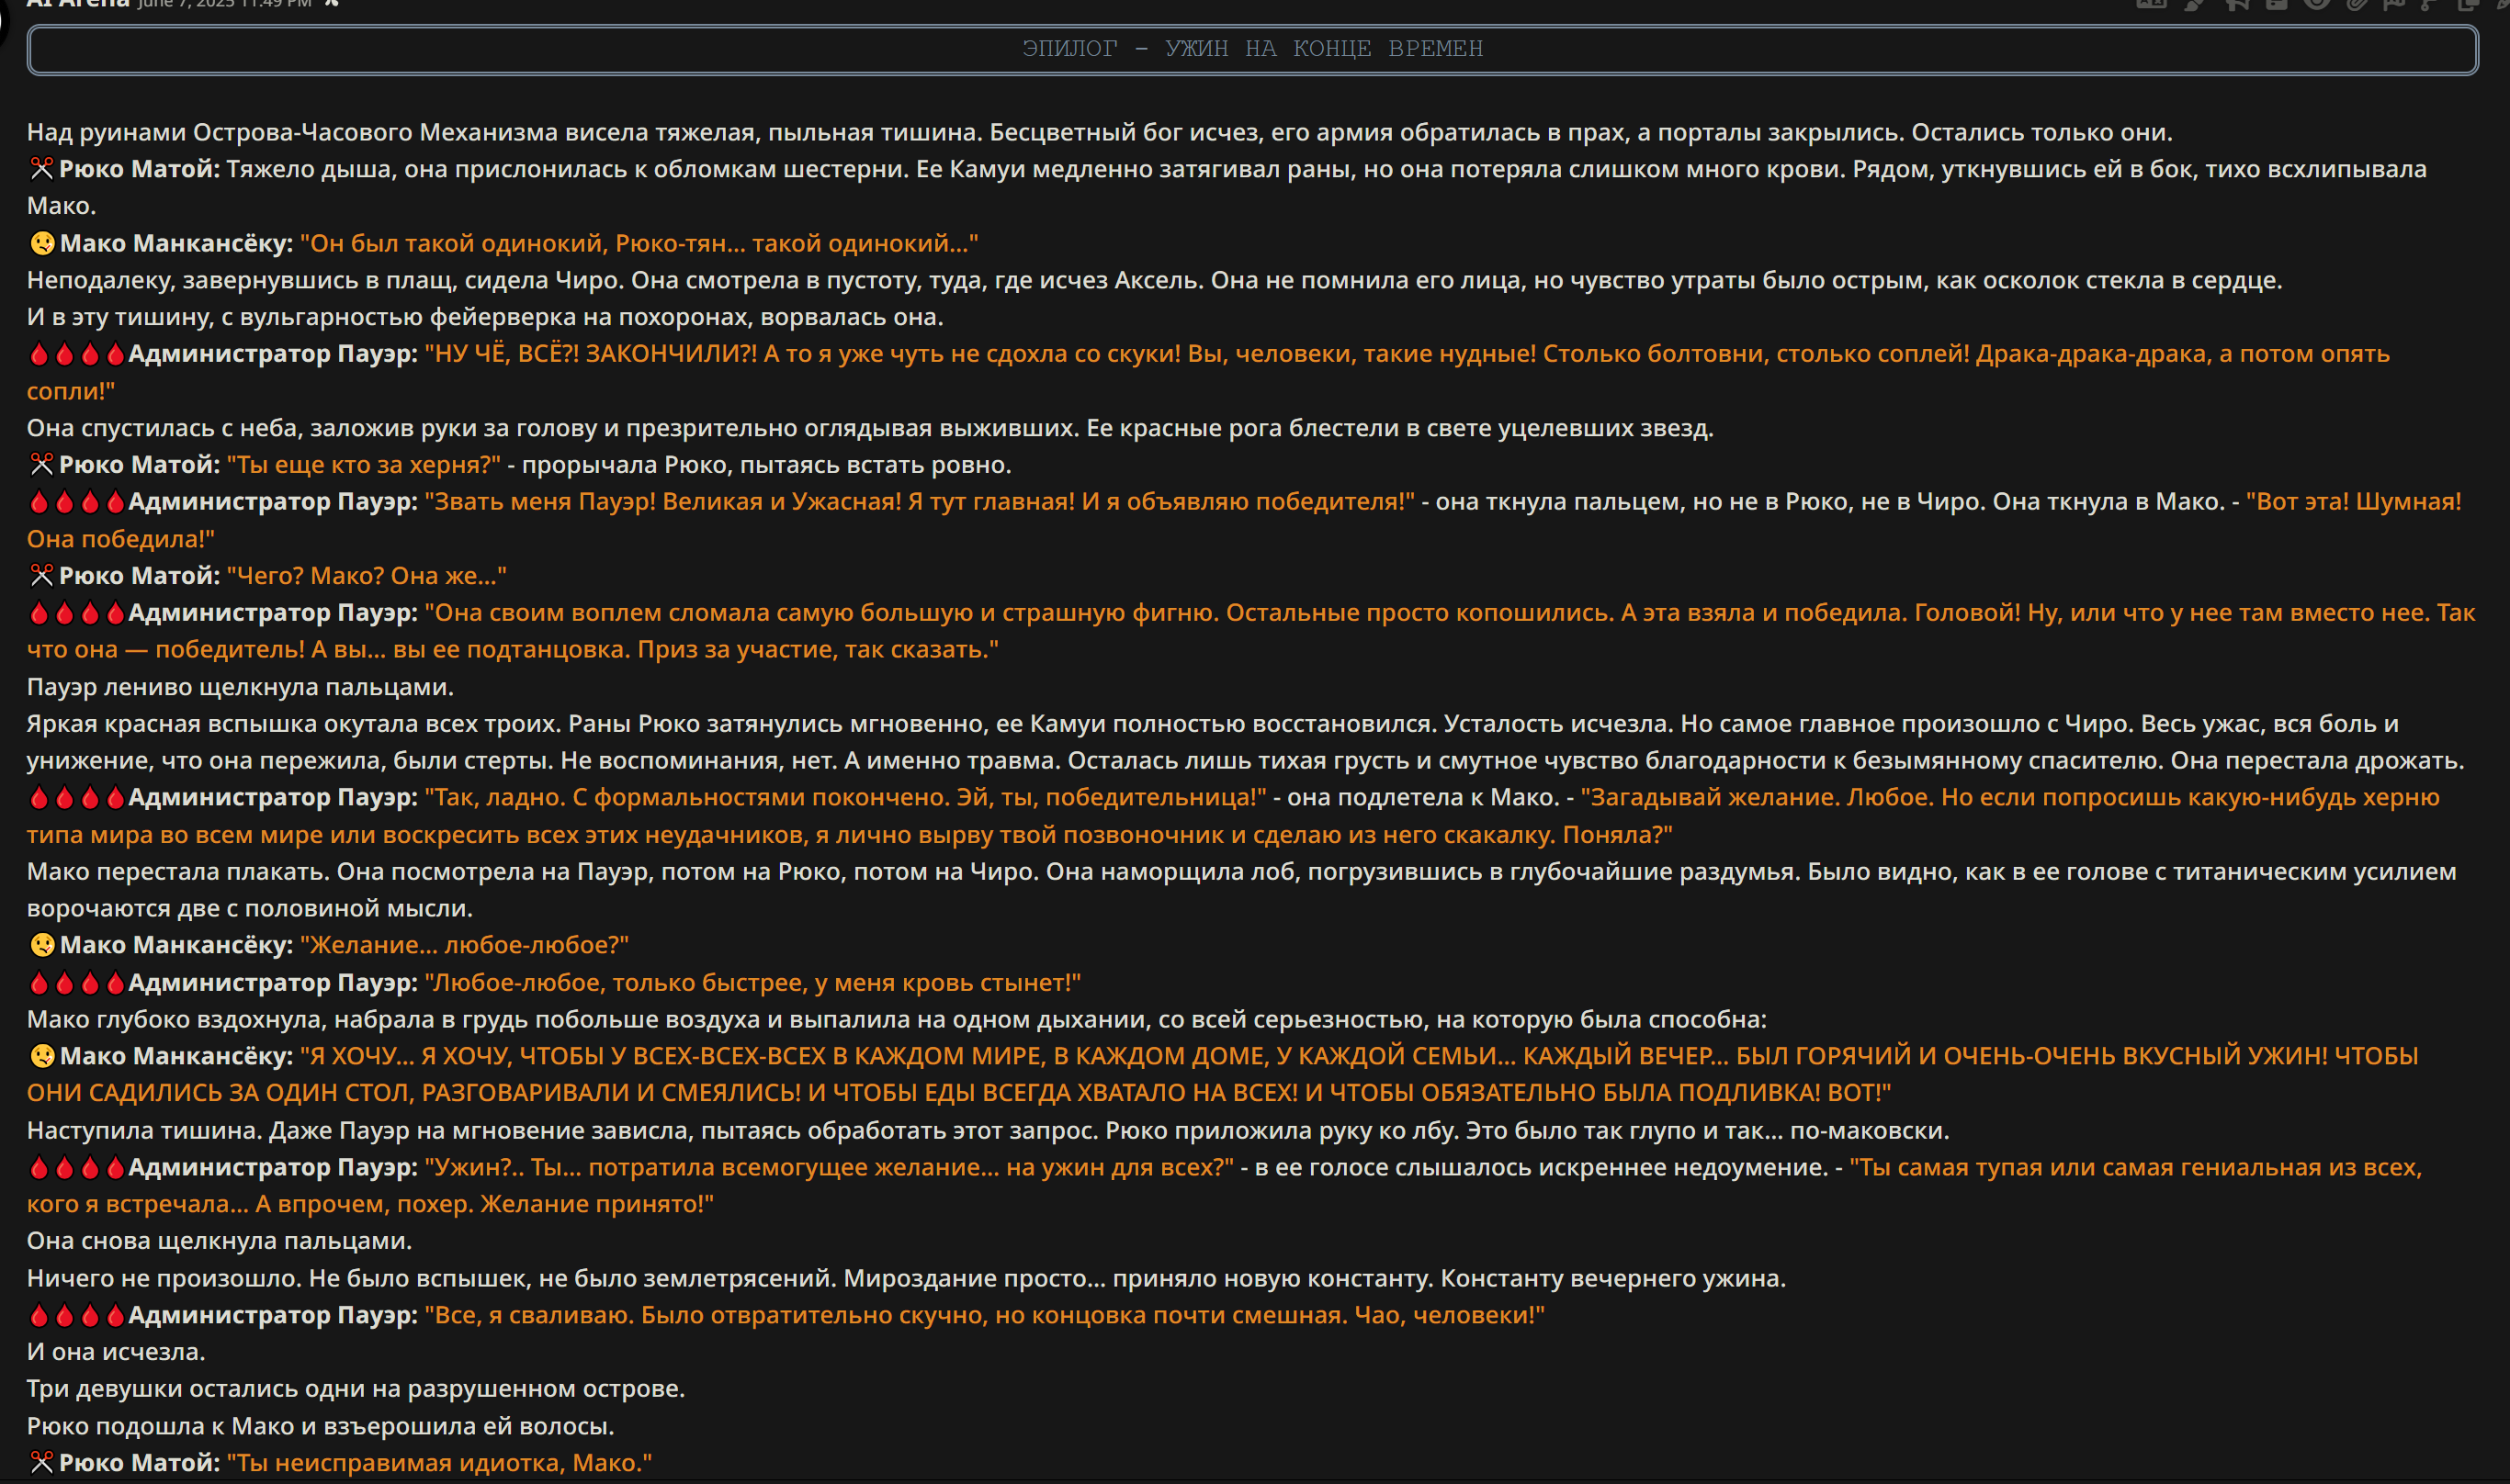The image size is (2510, 1484).
Task: Click the quote 'Все, я сваливаю. Было отвратительно скучно'
Action: [984, 1315]
